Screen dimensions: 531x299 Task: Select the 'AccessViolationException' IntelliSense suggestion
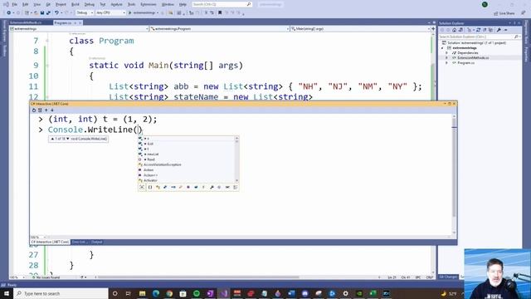163,164
